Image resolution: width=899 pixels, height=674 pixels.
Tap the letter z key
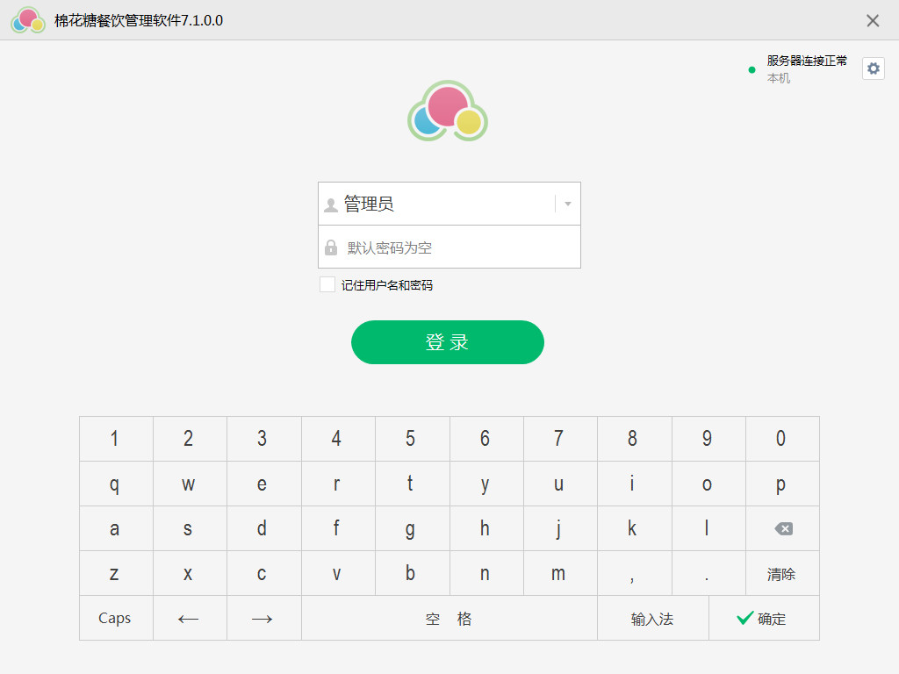click(x=117, y=573)
